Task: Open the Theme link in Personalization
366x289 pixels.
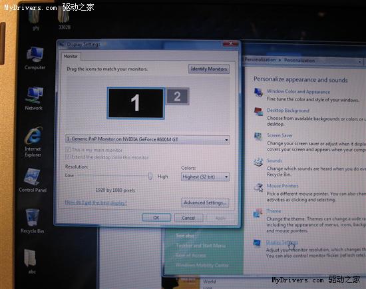Action: 274,211
